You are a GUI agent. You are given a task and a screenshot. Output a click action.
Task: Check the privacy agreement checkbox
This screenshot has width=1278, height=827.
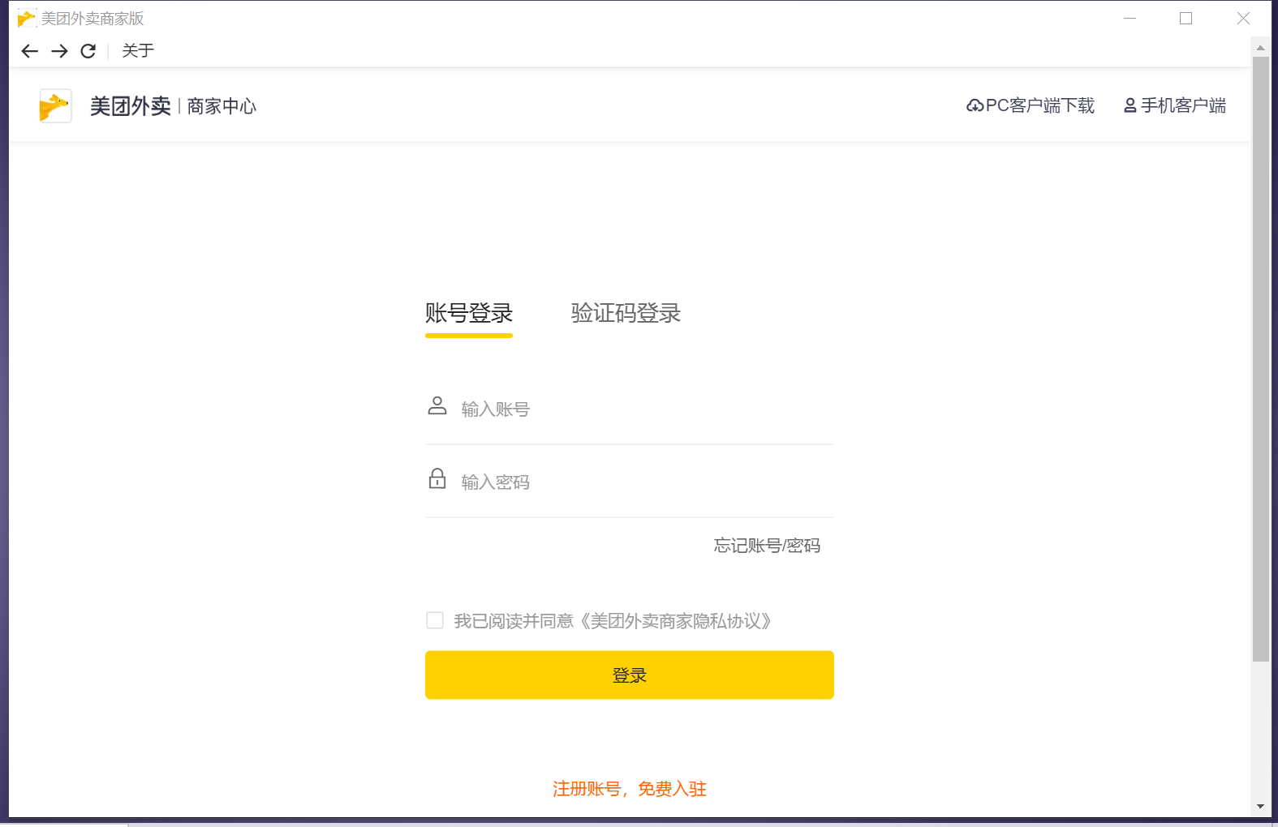435,620
